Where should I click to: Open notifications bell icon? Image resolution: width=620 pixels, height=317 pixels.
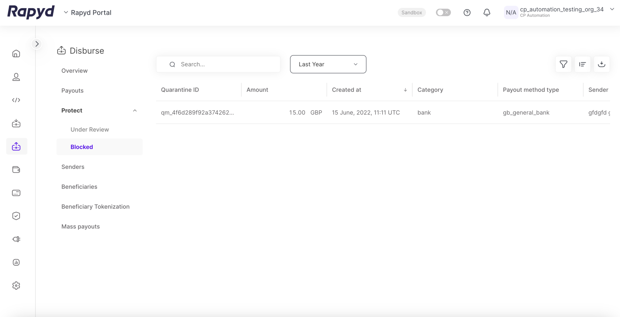(x=487, y=12)
